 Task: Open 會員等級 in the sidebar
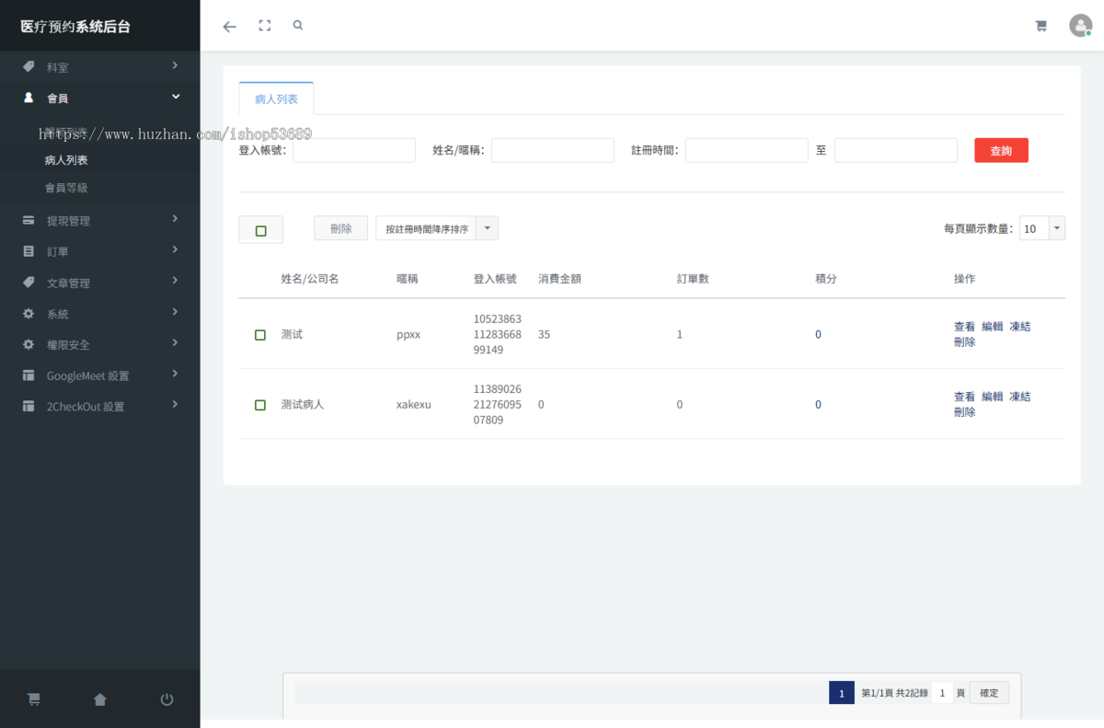(66, 188)
